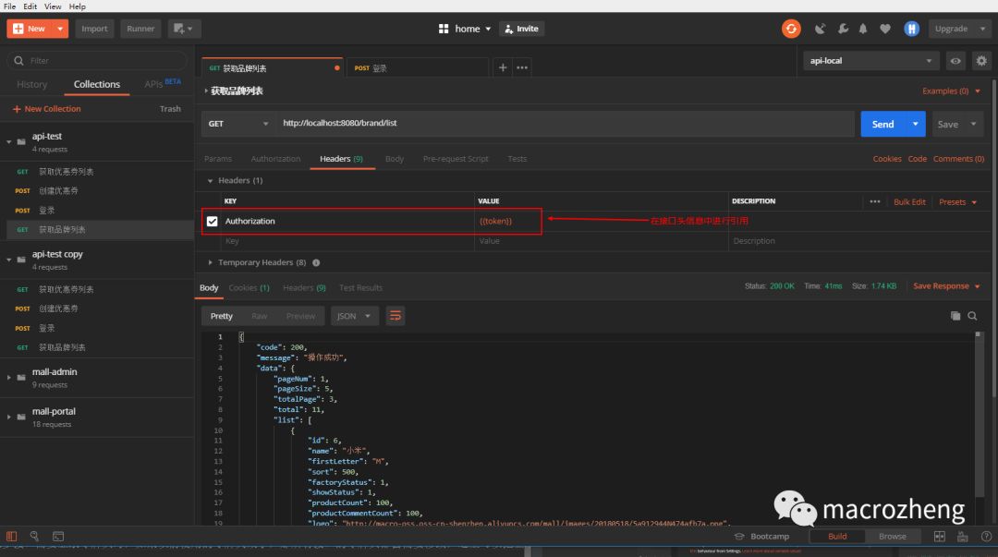Screen dimensions: 998x557
Task: Open the api-local environment dropdown
Action: (x=870, y=60)
